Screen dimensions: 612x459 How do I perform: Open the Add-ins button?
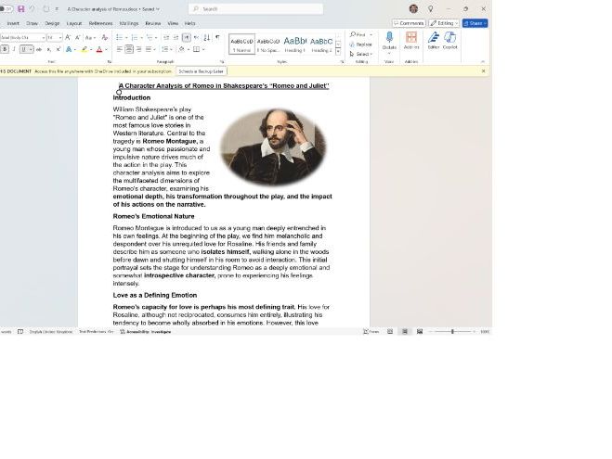[x=411, y=42]
